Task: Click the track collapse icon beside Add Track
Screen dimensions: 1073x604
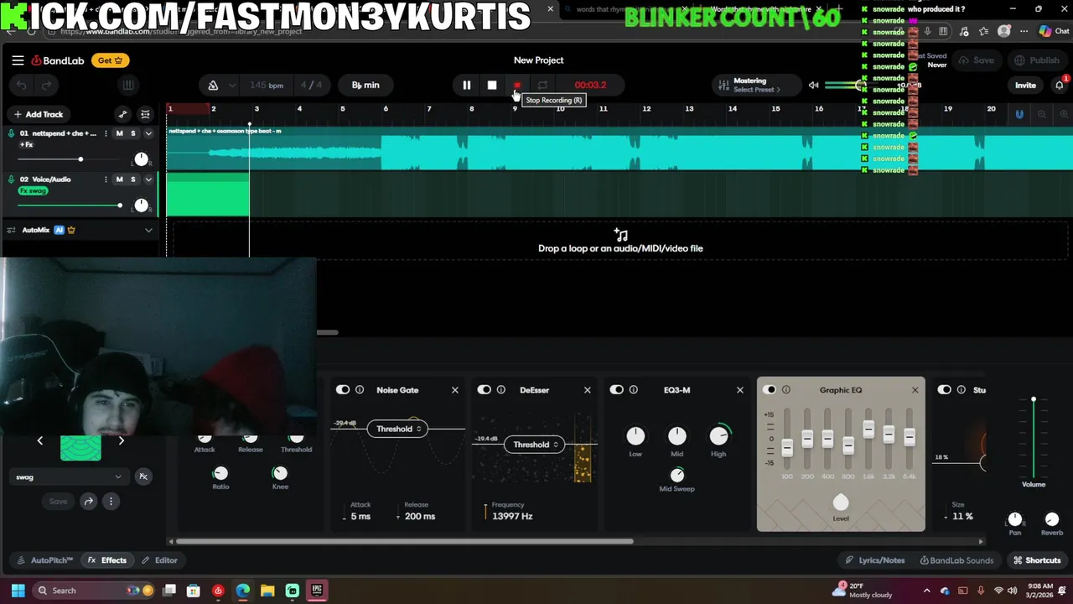Action: (x=145, y=114)
